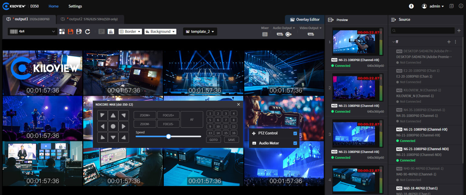The image size is (466, 195).
Task: Open the 4x4 layout dropdown
Action: (32, 31)
